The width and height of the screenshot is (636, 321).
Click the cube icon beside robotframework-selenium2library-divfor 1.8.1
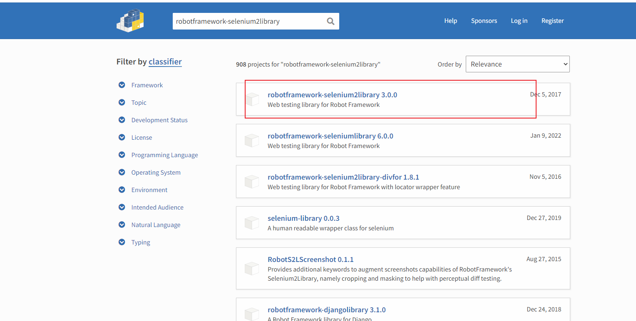252,182
